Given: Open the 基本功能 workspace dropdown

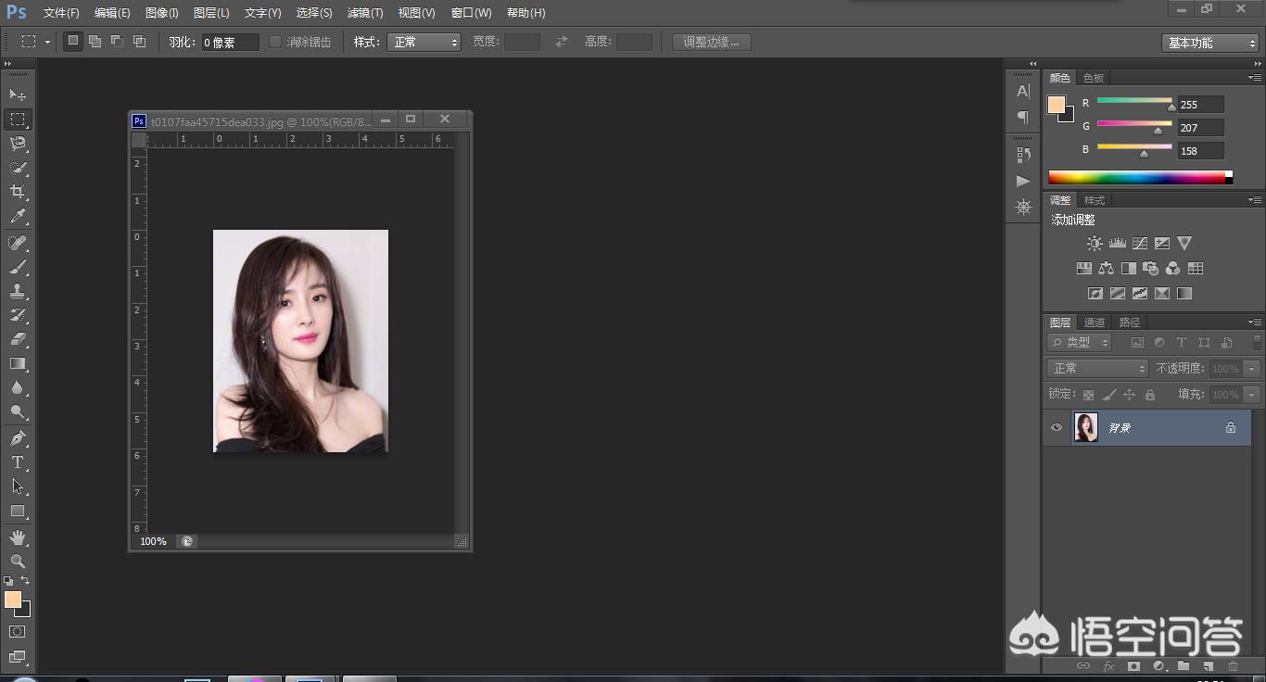Looking at the screenshot, I should [1209, 43].
